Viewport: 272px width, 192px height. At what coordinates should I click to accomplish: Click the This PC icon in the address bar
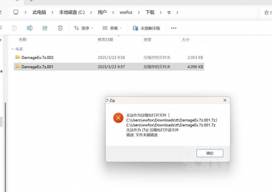[39, 12]
